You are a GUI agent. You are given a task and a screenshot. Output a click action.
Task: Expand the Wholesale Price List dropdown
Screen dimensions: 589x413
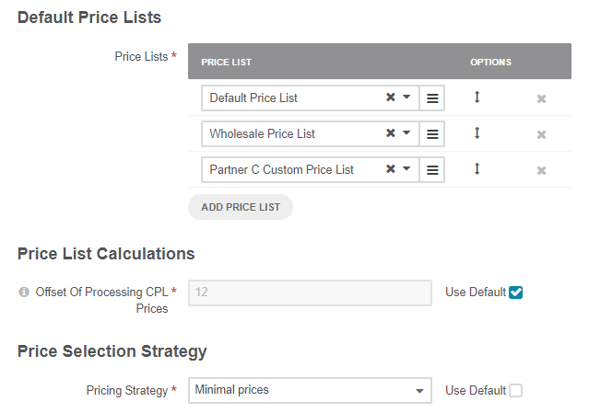(406, 133)
